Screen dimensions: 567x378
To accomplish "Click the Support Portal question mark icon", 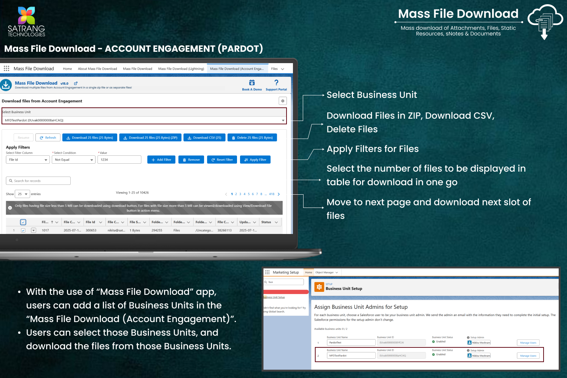I will (276, 82).
